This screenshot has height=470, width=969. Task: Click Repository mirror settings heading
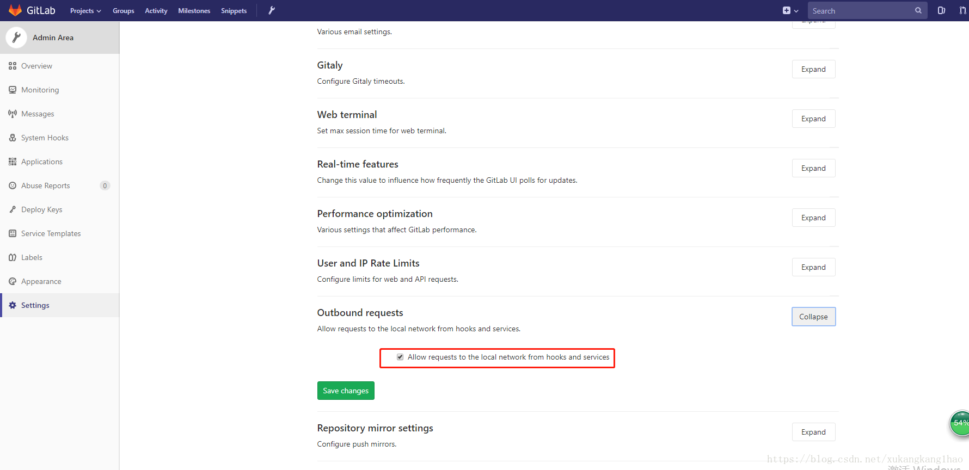(375, 428)
